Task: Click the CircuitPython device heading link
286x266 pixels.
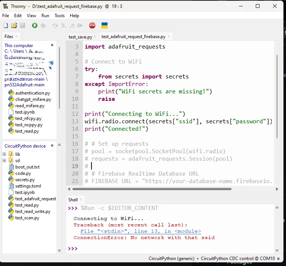Action: [x=25, y=146]
